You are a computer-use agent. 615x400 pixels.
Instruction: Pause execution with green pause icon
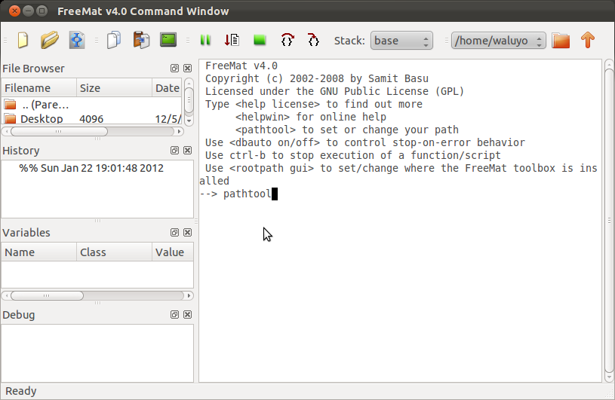205,40
